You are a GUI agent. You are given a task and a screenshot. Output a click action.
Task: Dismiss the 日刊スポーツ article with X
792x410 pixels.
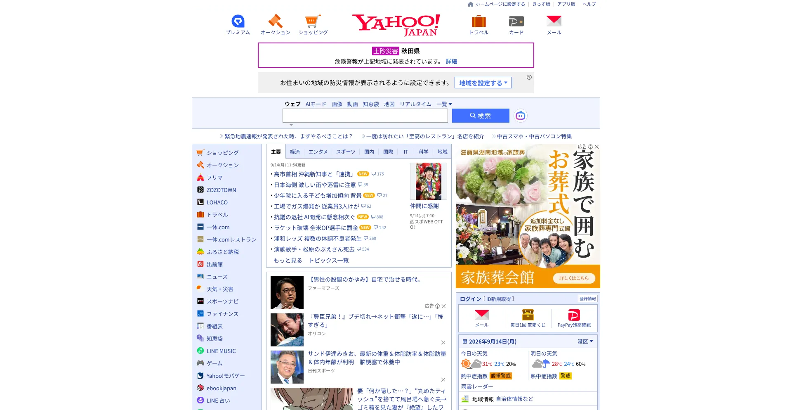443,379
